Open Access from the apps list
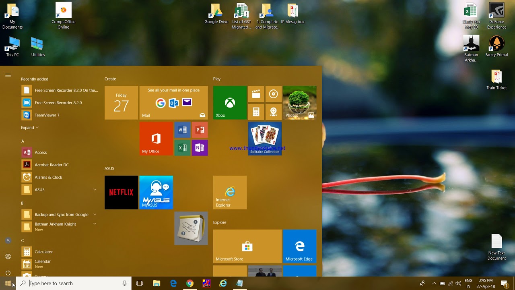The height and width of the screenshot is (290, 515). click(60, 152)
